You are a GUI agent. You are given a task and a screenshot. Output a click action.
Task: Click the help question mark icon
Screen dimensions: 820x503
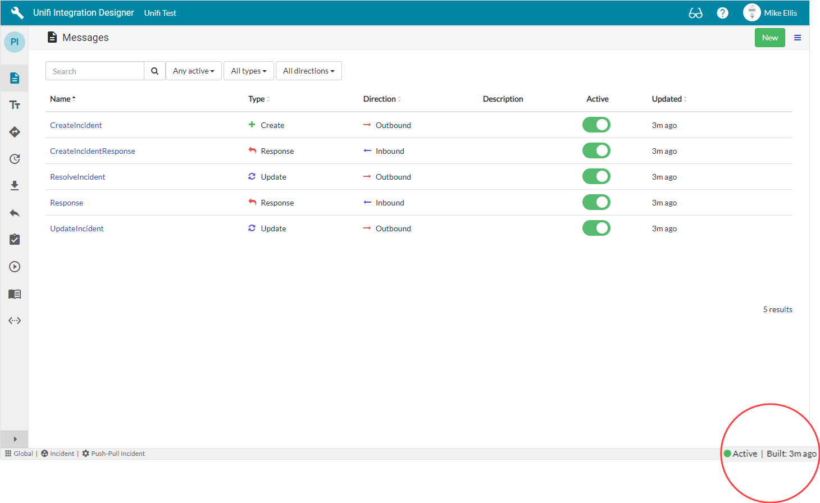(722, 13)
